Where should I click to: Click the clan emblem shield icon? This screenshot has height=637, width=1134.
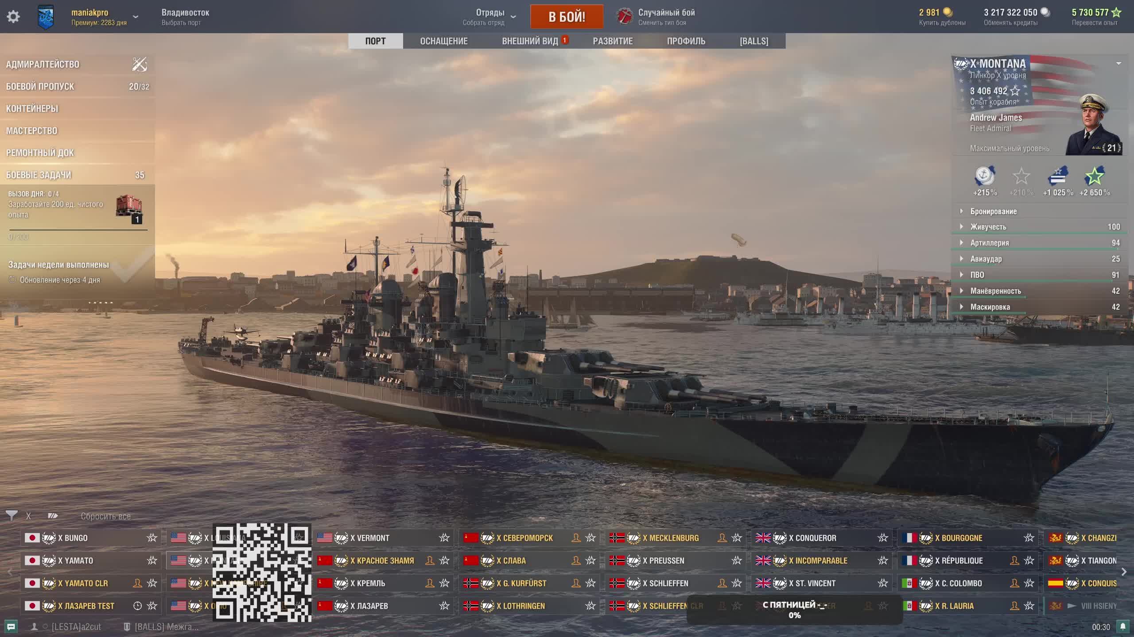pyautogui.click(x=46, y=17)
